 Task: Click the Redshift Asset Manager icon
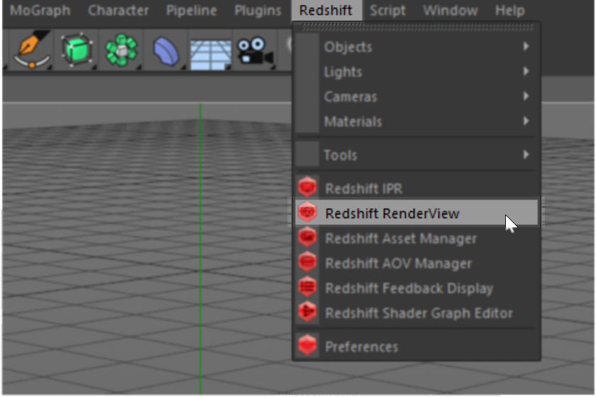(307, 237)
